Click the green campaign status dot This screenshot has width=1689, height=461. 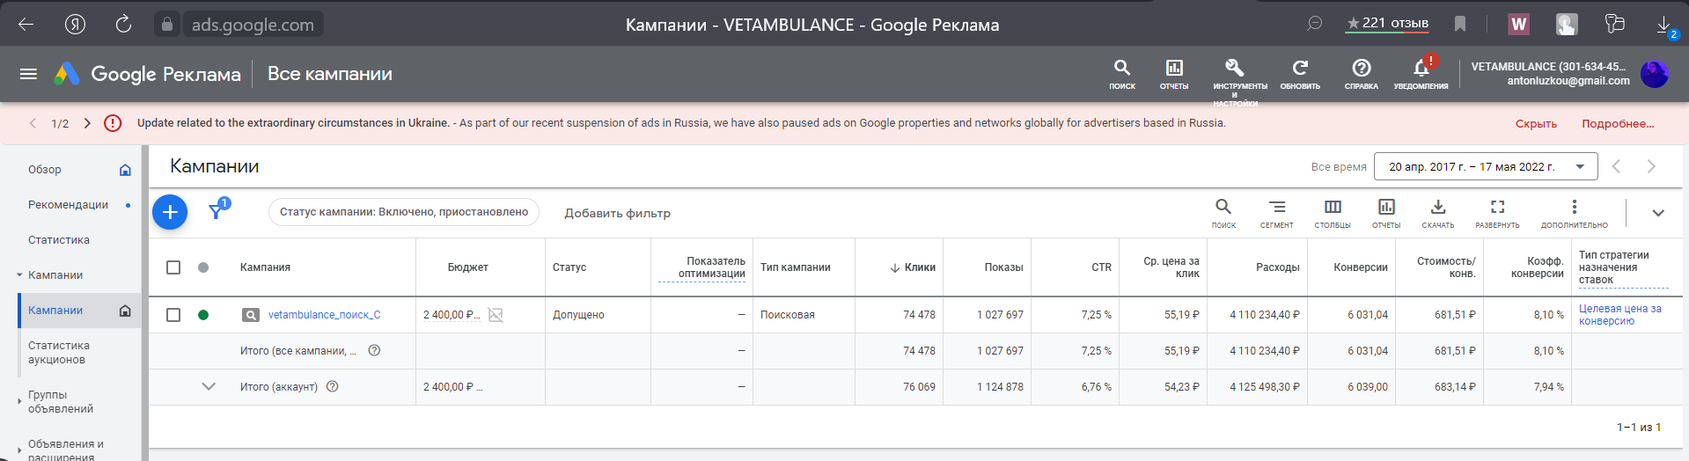pyautogui.click(x=203, y=315)
